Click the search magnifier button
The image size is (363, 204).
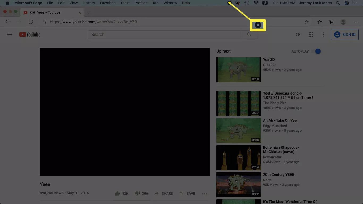[x=249, y=35]
